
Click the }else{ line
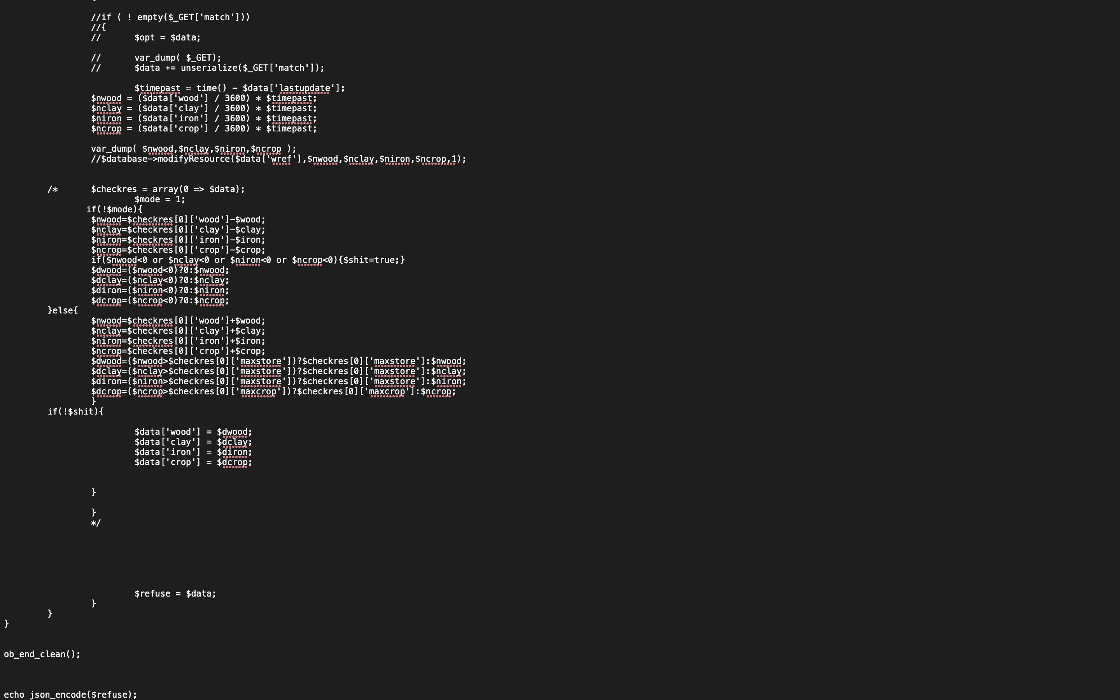click(63, 311)
